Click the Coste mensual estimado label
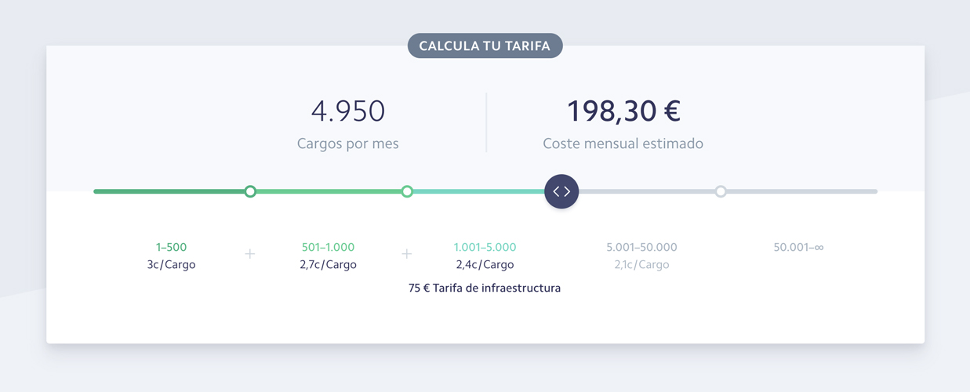The height and width of the screenshot is (392, 970). coord(623,144)
